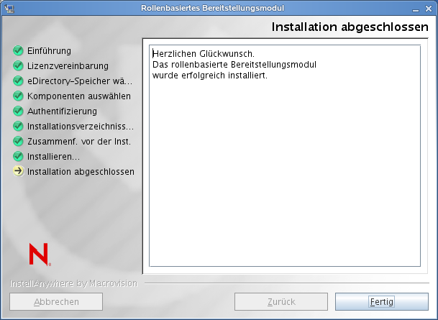This screenshot has width=438, height=320.
Task: Select the Installation abgeschlossen step label
Action: 81,171
